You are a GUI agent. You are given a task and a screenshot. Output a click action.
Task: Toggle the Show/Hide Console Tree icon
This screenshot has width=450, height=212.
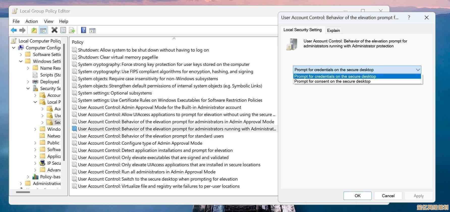pyautogui.click(x=43, y=30)
